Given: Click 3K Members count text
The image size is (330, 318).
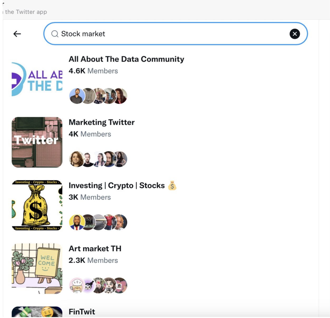Looking at the screenshot, I should pyautogui.click(x=90, y=197).
